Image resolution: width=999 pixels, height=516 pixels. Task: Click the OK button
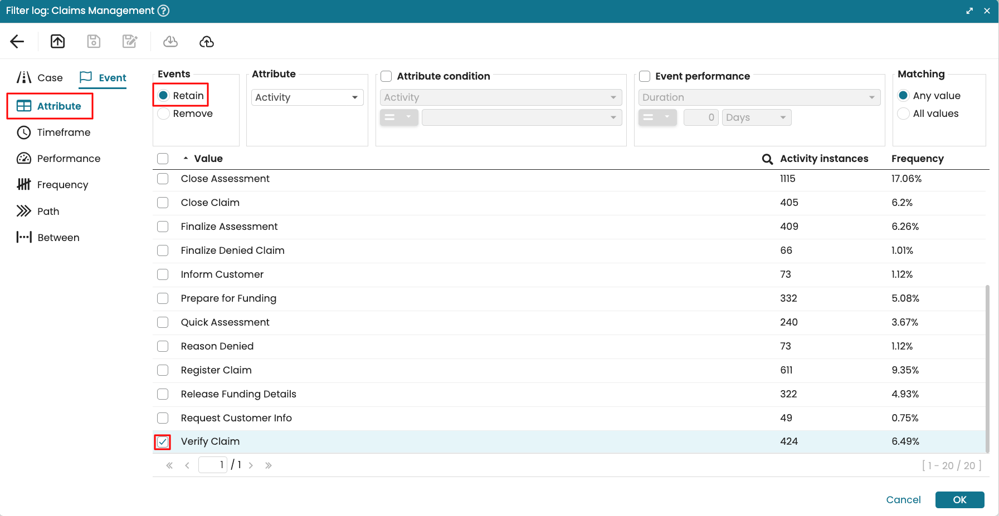click(x=959, y=500)
